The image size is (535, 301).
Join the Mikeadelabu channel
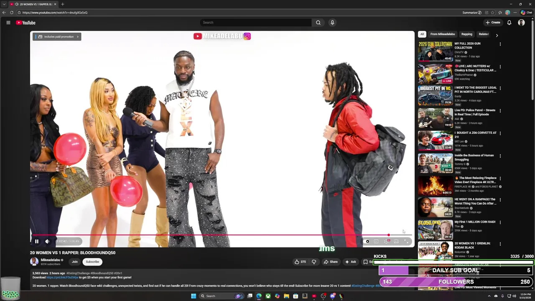(x=74, y=262)
